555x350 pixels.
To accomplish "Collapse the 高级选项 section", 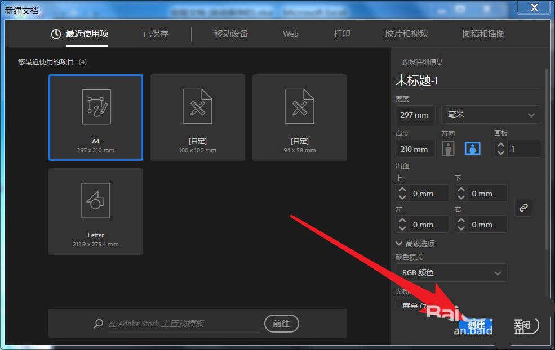I will (400, 244).
